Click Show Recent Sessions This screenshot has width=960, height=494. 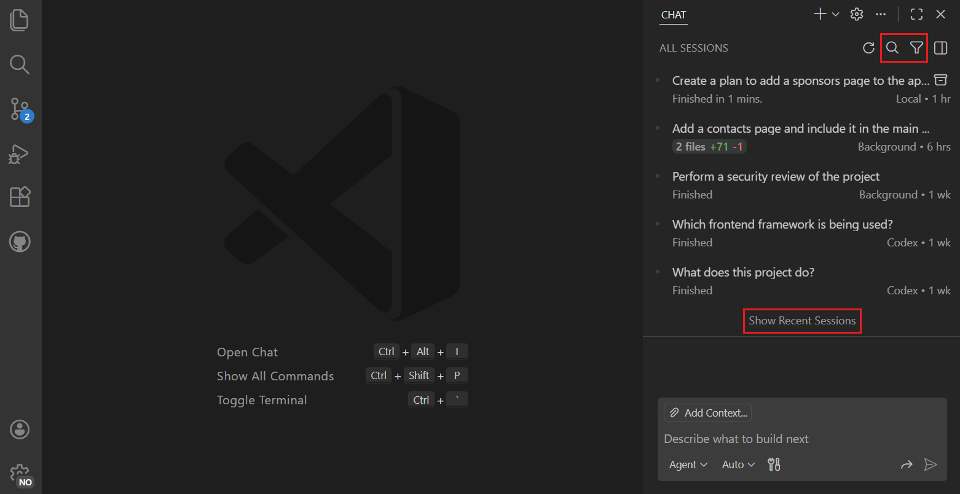802,320
